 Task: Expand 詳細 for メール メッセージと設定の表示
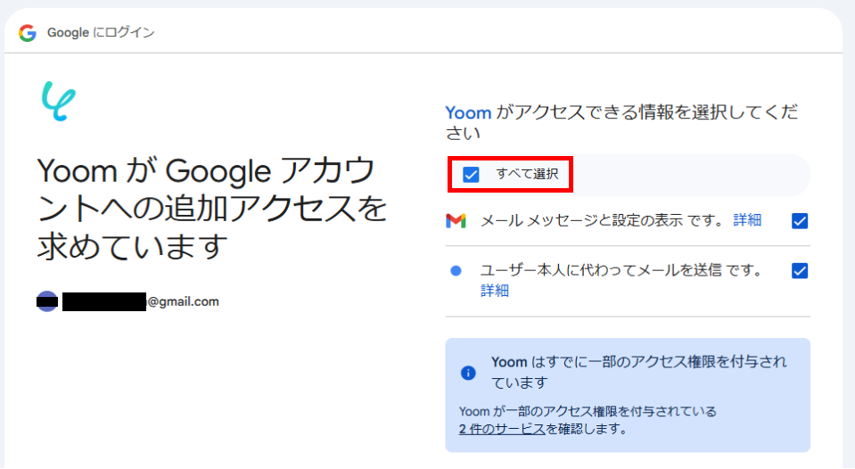747,220
